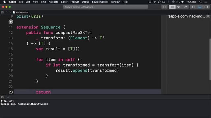The width and height of the screenshot is (211, 118).
Task: Click the MyPlayground file icon
Action: click(14, 12)
